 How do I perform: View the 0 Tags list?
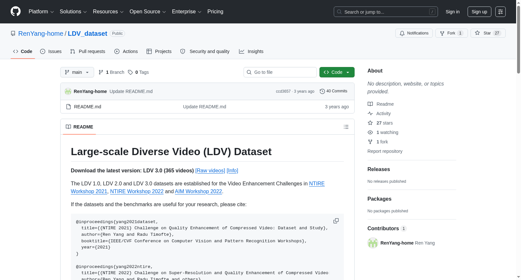tap(138, 72)
